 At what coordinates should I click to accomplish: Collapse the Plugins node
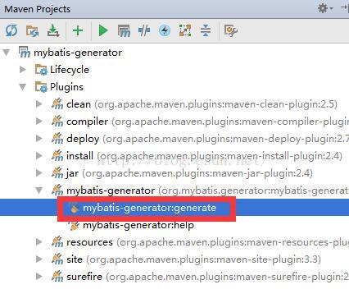pyautogui.click(x=23, y=87)
